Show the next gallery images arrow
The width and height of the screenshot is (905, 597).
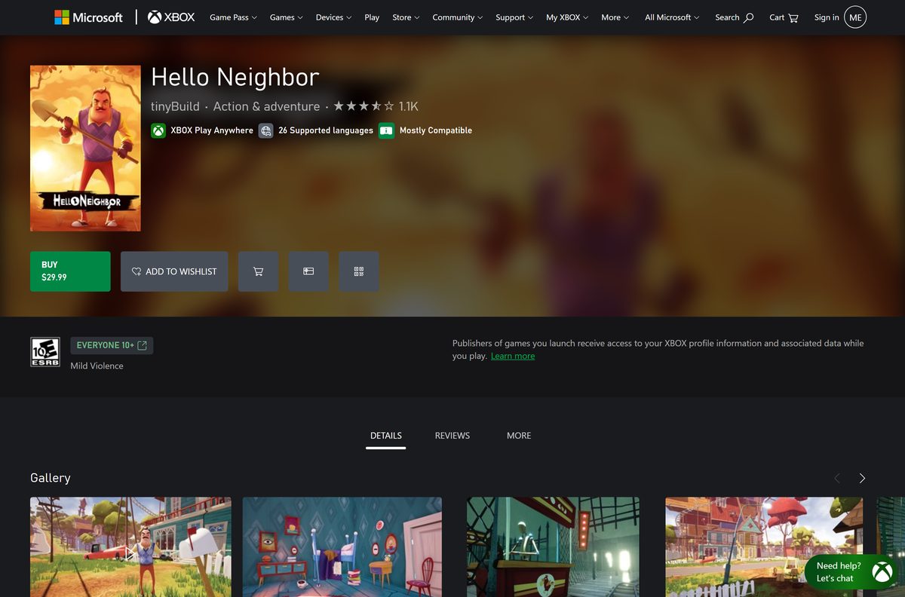(862, 478)
